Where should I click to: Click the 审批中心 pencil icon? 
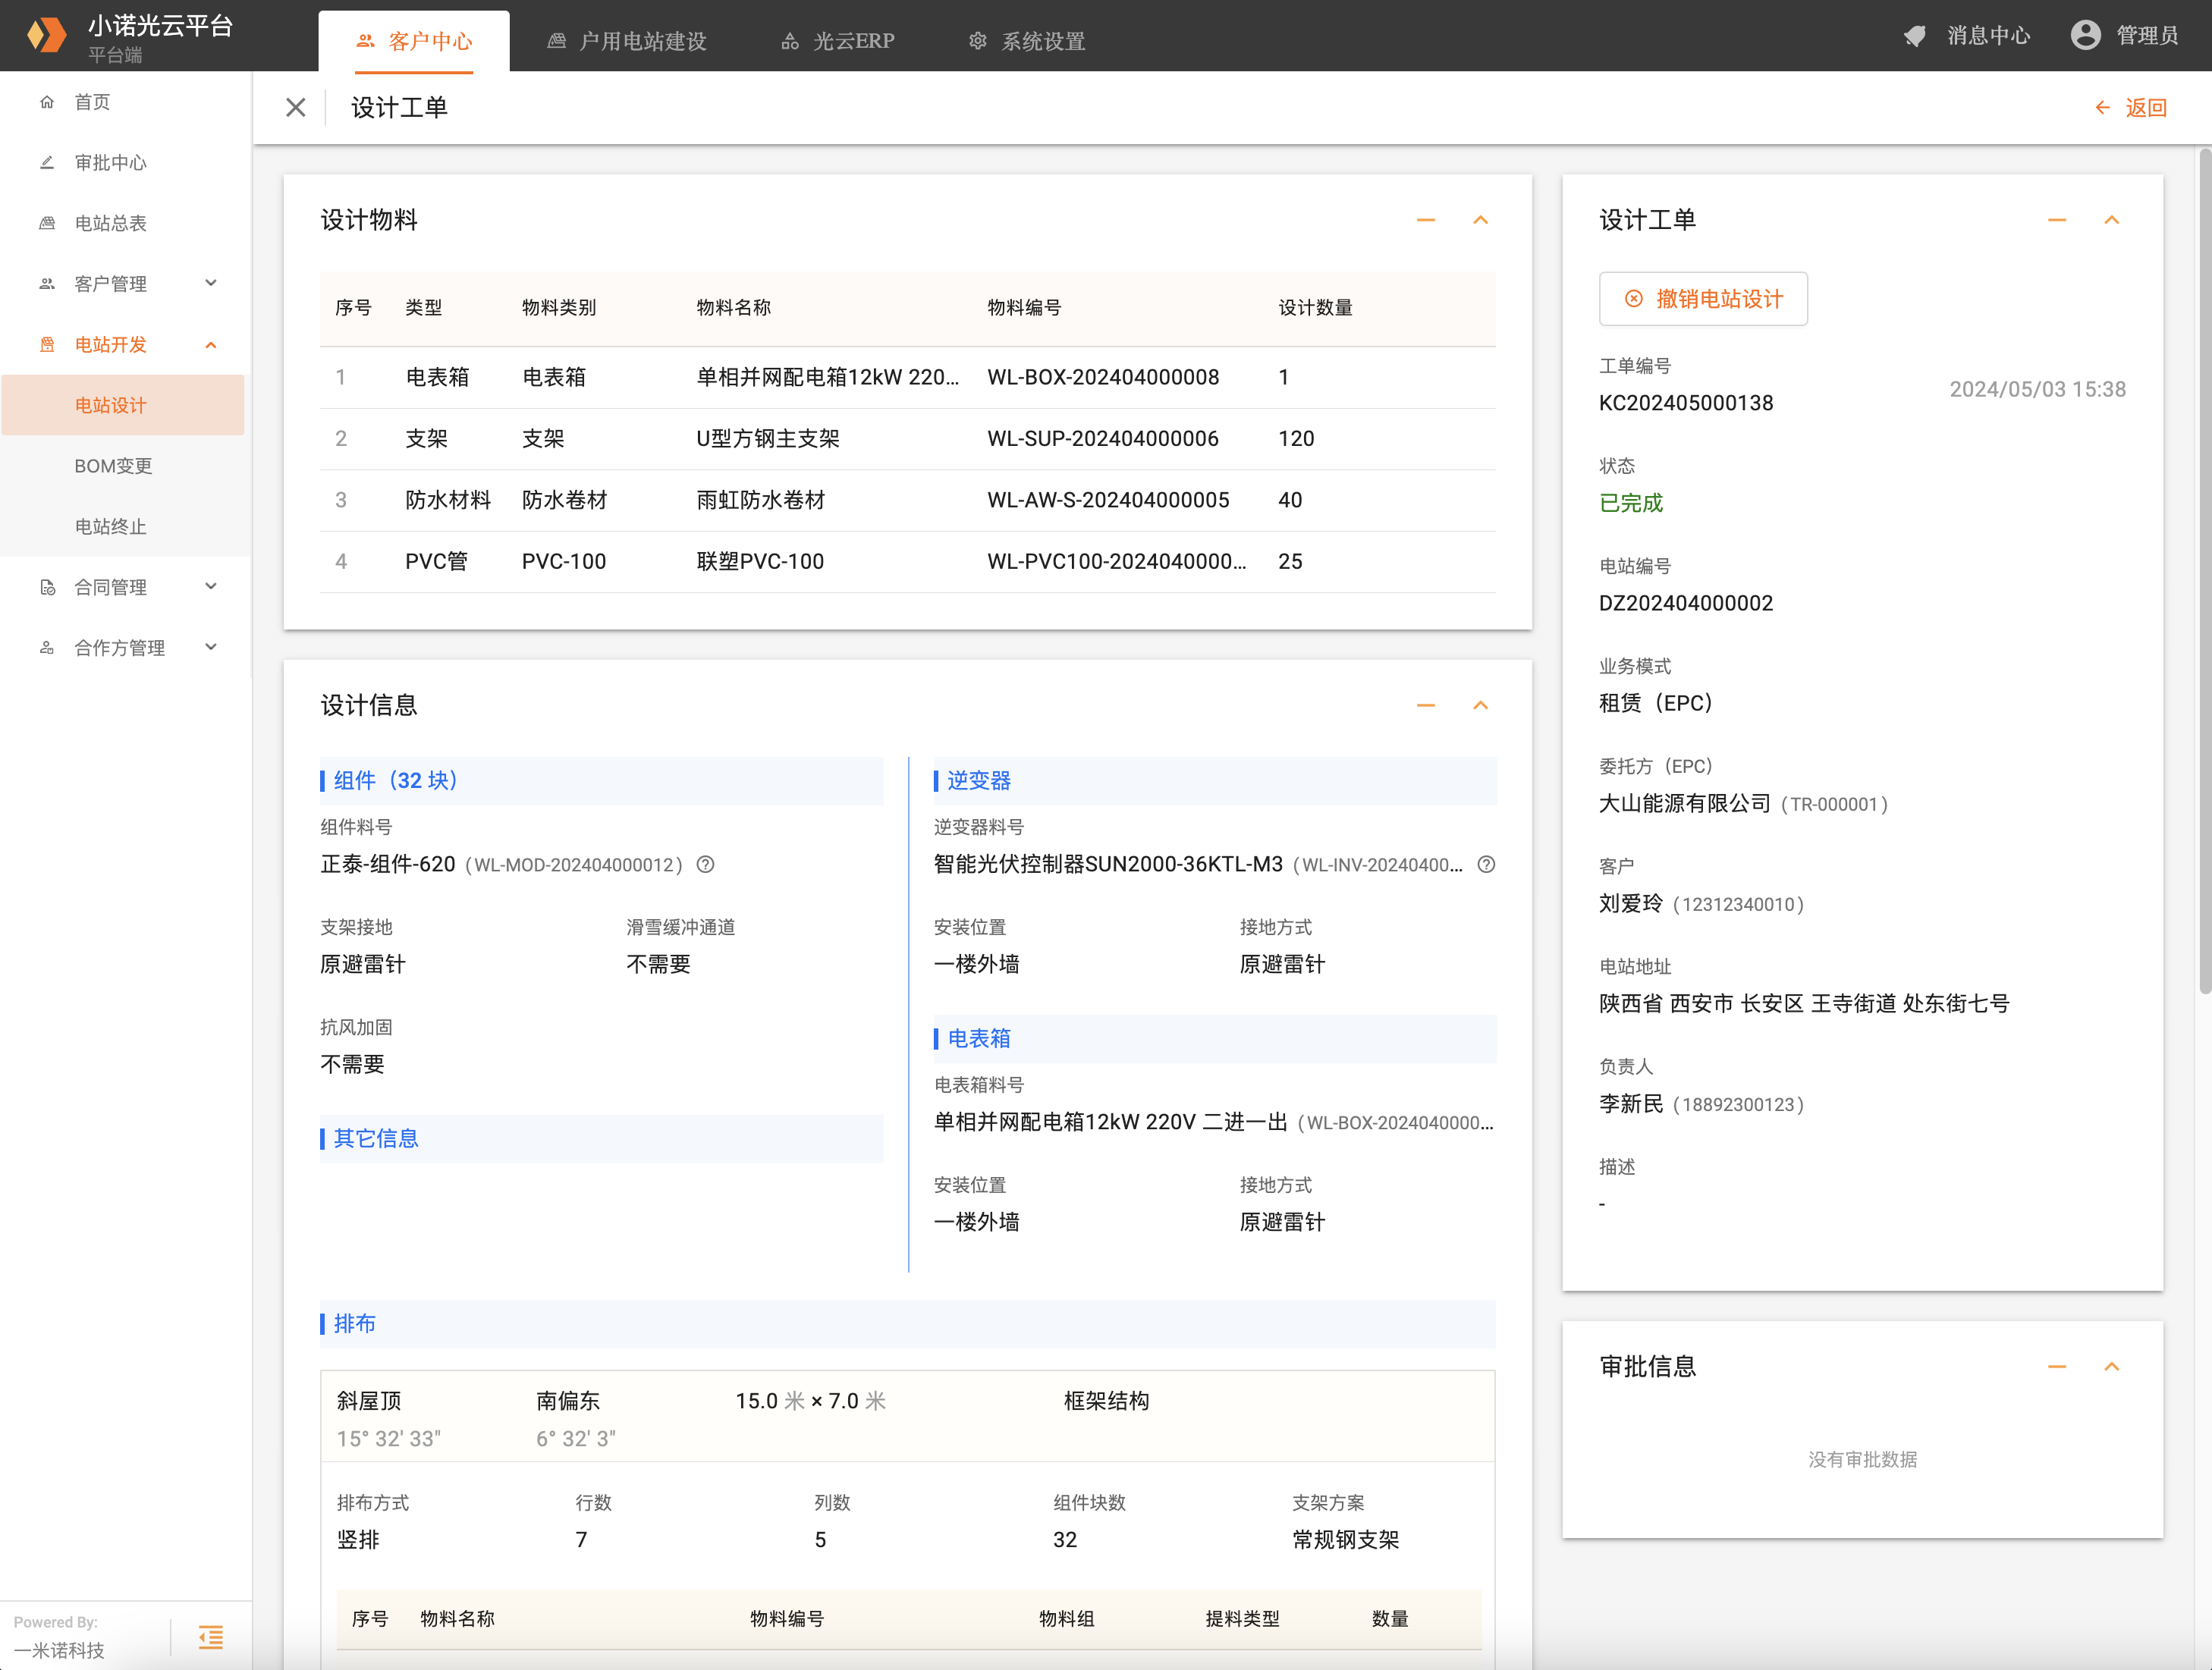coord(47,162)
